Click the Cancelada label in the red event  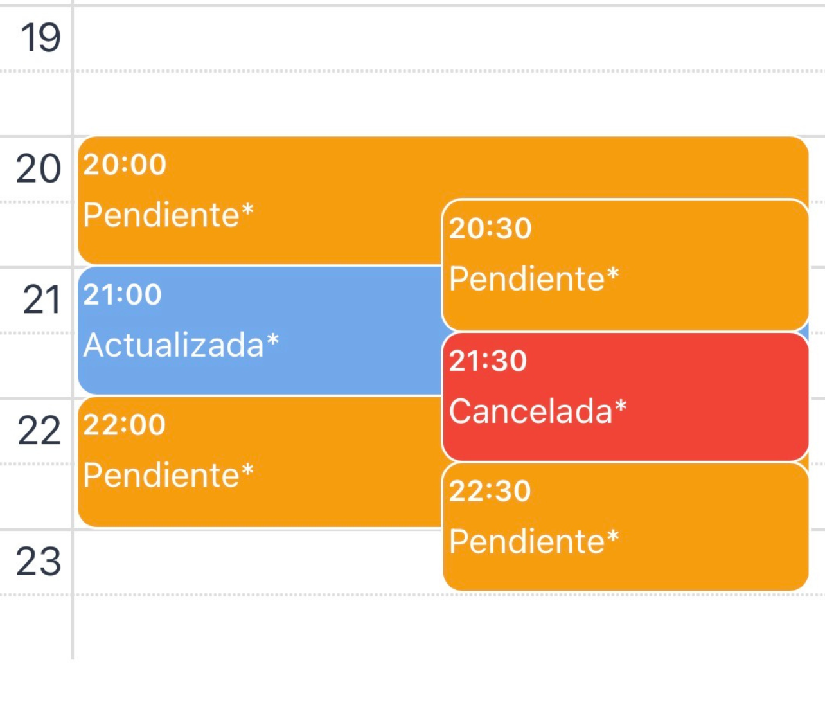[538, 411]
